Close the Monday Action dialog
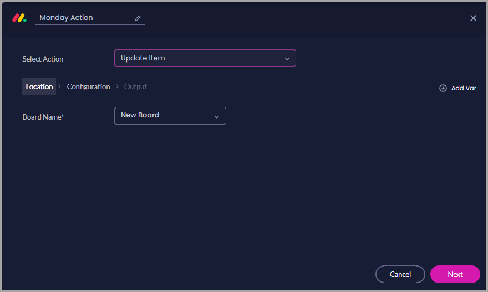The height and width of the screenshot is (292, 488). click(x=473, y=18)
